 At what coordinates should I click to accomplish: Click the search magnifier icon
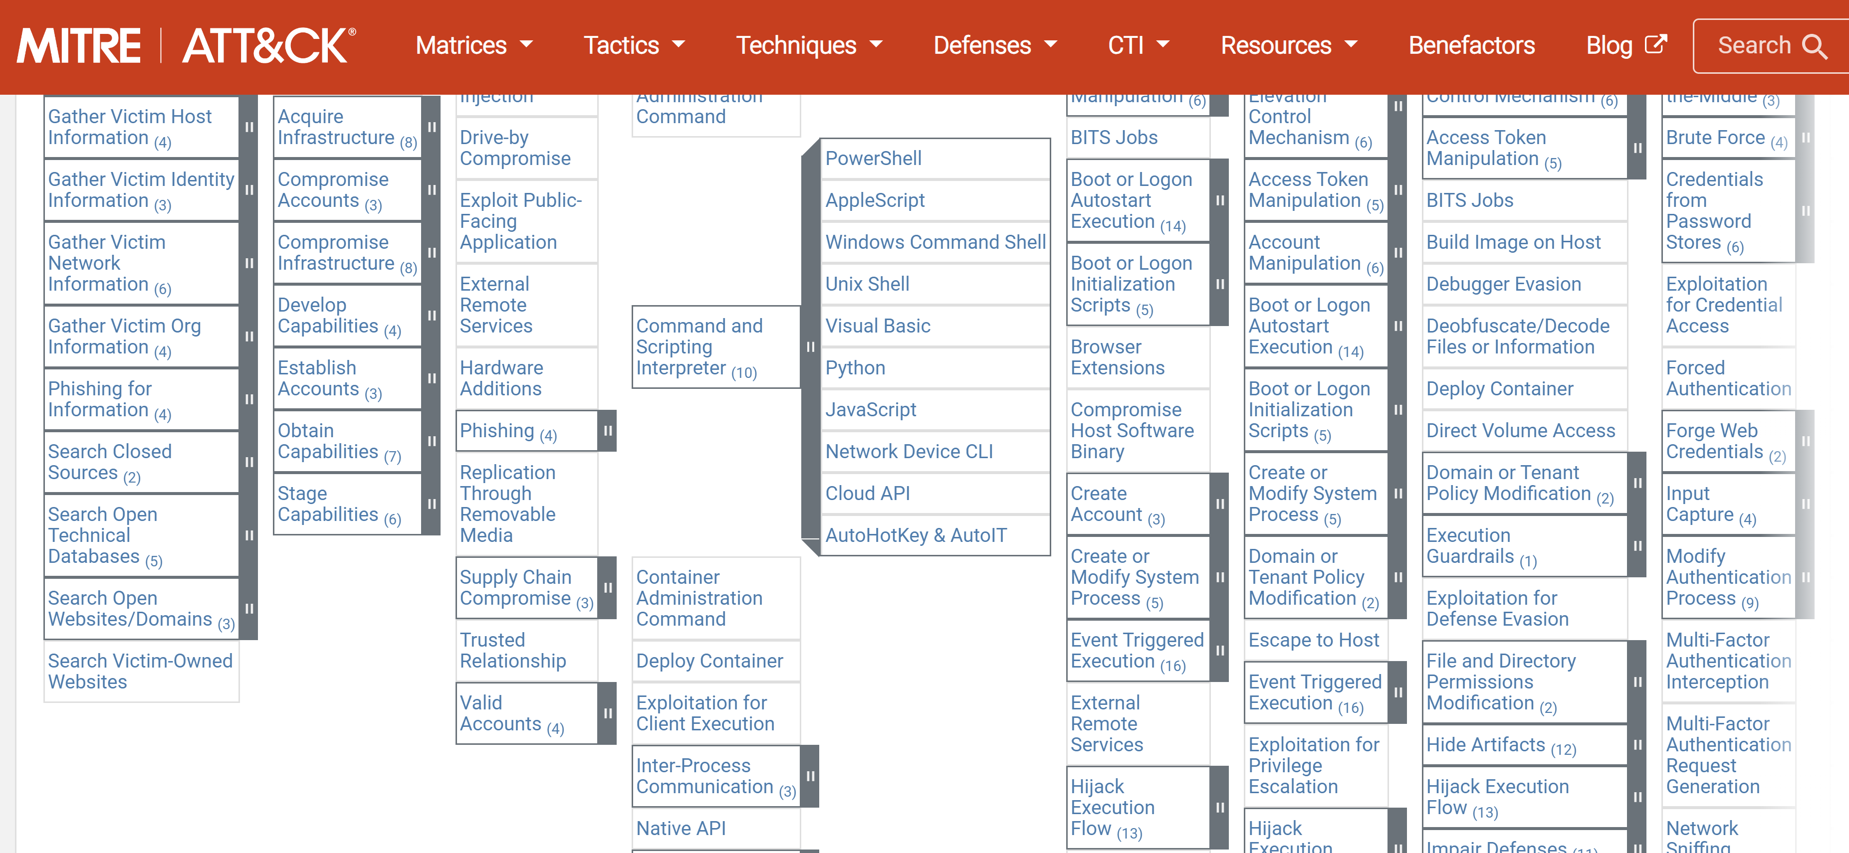[x=1814, y=47]
